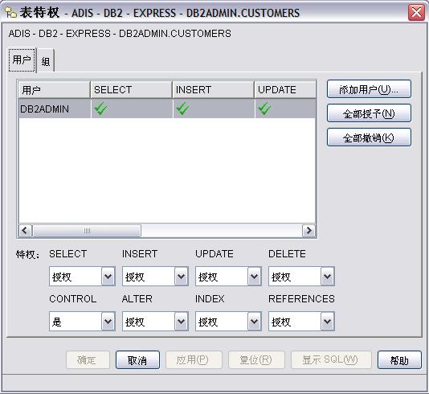
Task: Click the table's left scroll arrow
Action: (25, 231)
